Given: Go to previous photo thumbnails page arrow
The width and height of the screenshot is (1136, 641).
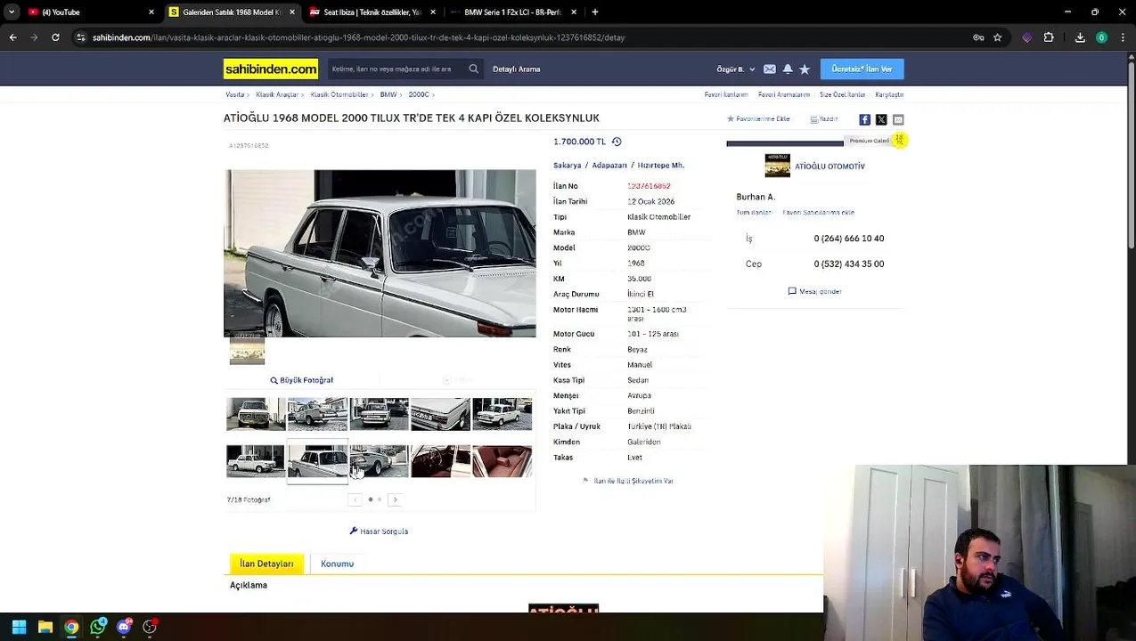Looking at the screenshot, I should tap(355, 499).
